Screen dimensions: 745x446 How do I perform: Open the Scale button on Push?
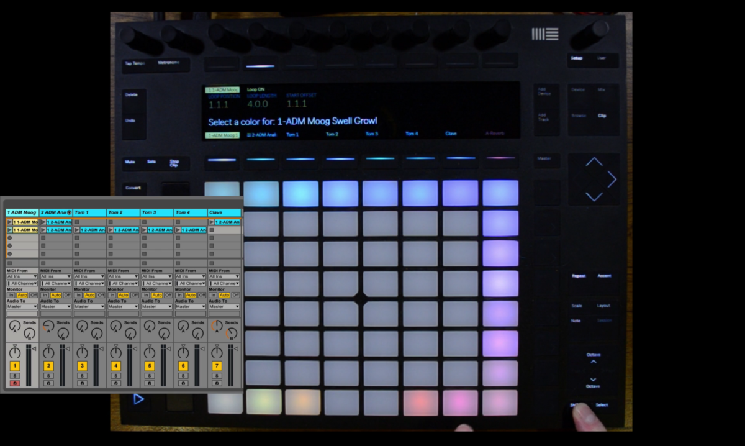(x=577, y=306)
